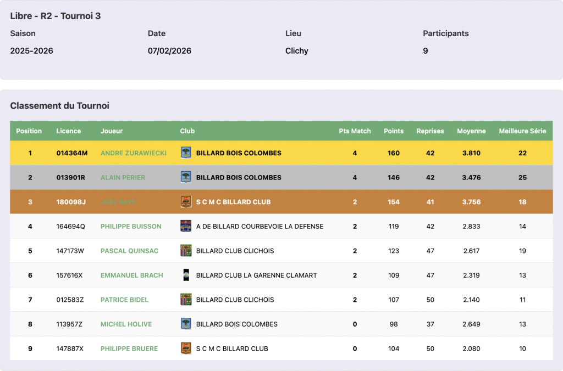The height and width of the screenshot is (371, 563).
Task: Click the club logo in Alain Perier's row
Action: (186, 177)
